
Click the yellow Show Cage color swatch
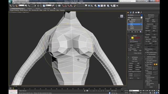[x=156, y=64]
